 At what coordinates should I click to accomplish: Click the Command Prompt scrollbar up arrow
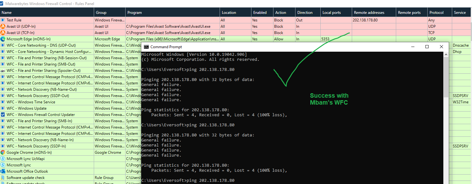(446, 55)
